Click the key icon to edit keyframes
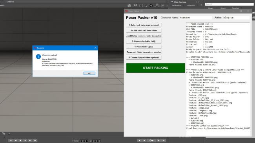Viewport: 255px width, 143px height. coord(151,140)
